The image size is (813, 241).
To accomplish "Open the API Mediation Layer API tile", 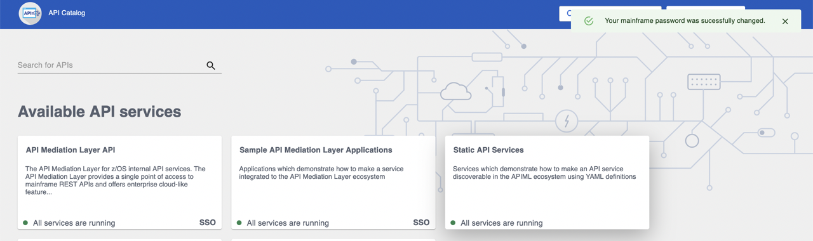I will [119, 182].
